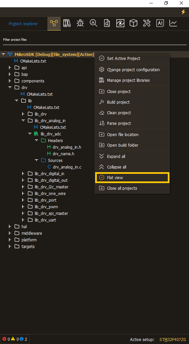Click the blue Sources folder icon
Screen dimensions: 189x344
(43, 160)
